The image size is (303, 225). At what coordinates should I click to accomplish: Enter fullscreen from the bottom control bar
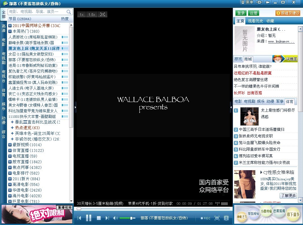click(x=217, y=218)
